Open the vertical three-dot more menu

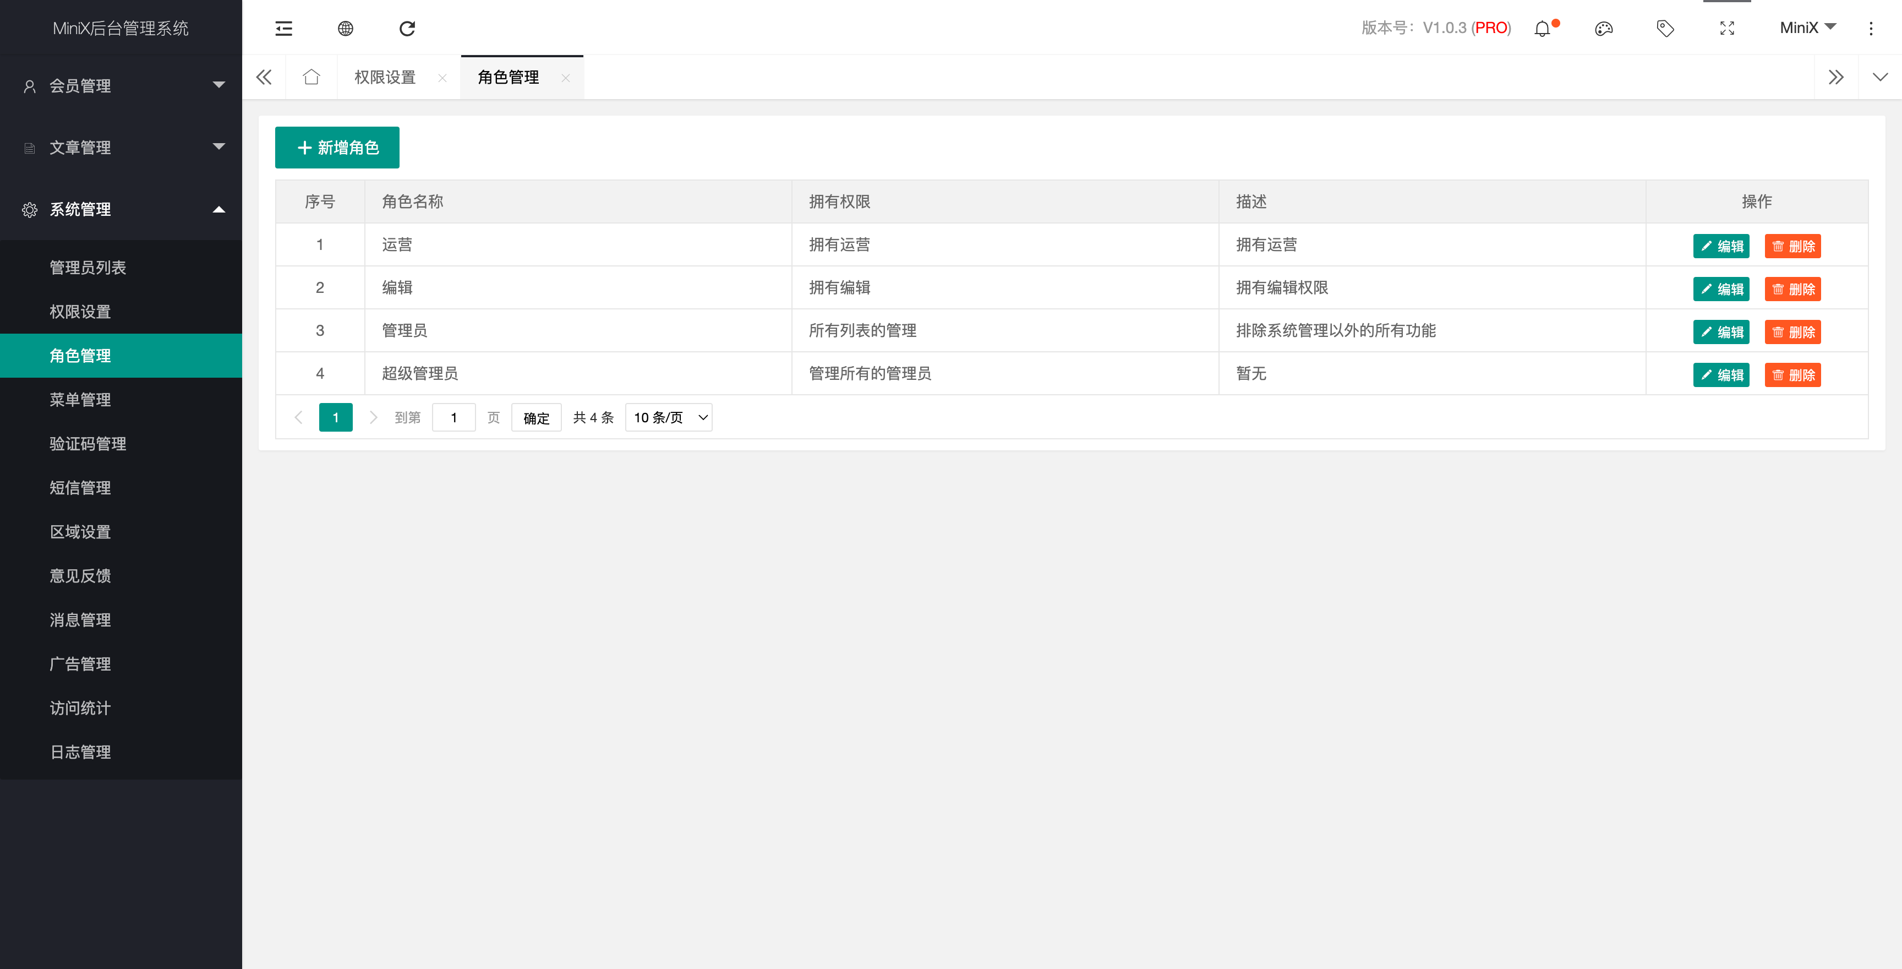1870,29
